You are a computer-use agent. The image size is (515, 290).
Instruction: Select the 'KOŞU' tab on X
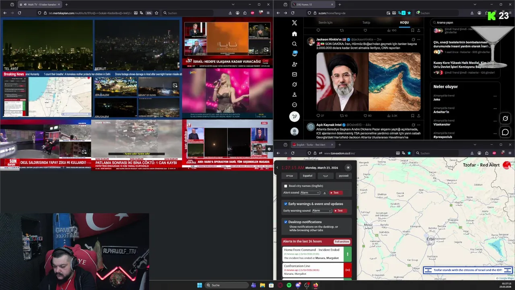coord(404,23)
